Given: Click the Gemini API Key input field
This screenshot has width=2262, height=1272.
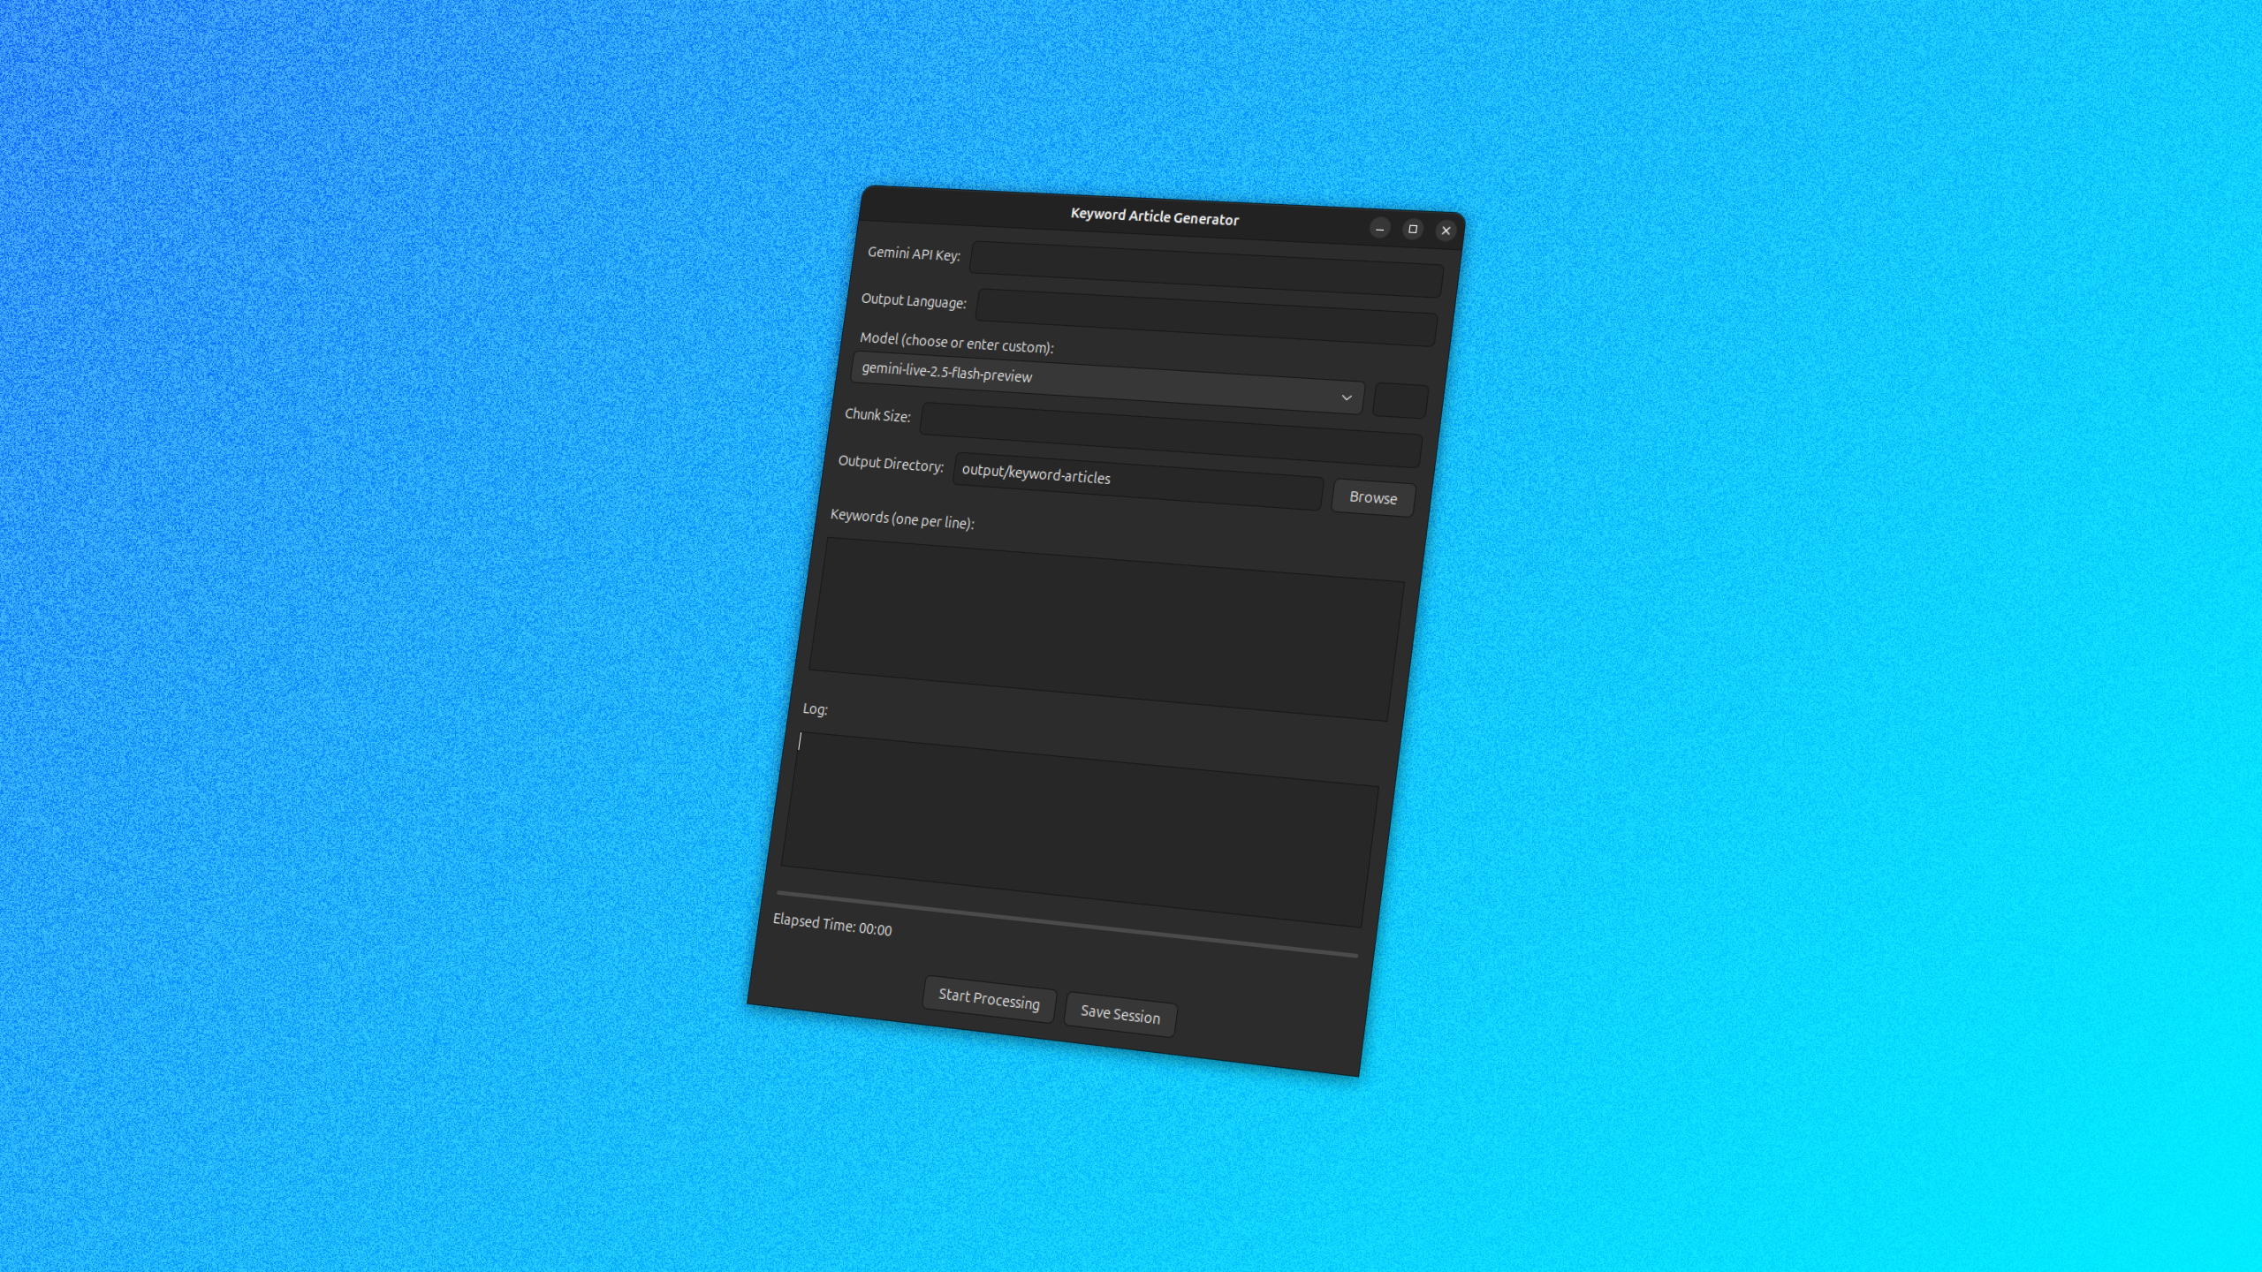Looking at the screenshot, I should click(x=1205, y=269).
